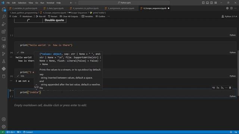Toggle the secondary sidebar layout icon
The width and height of the screenshot is (239, 134).
coord(211,3)
